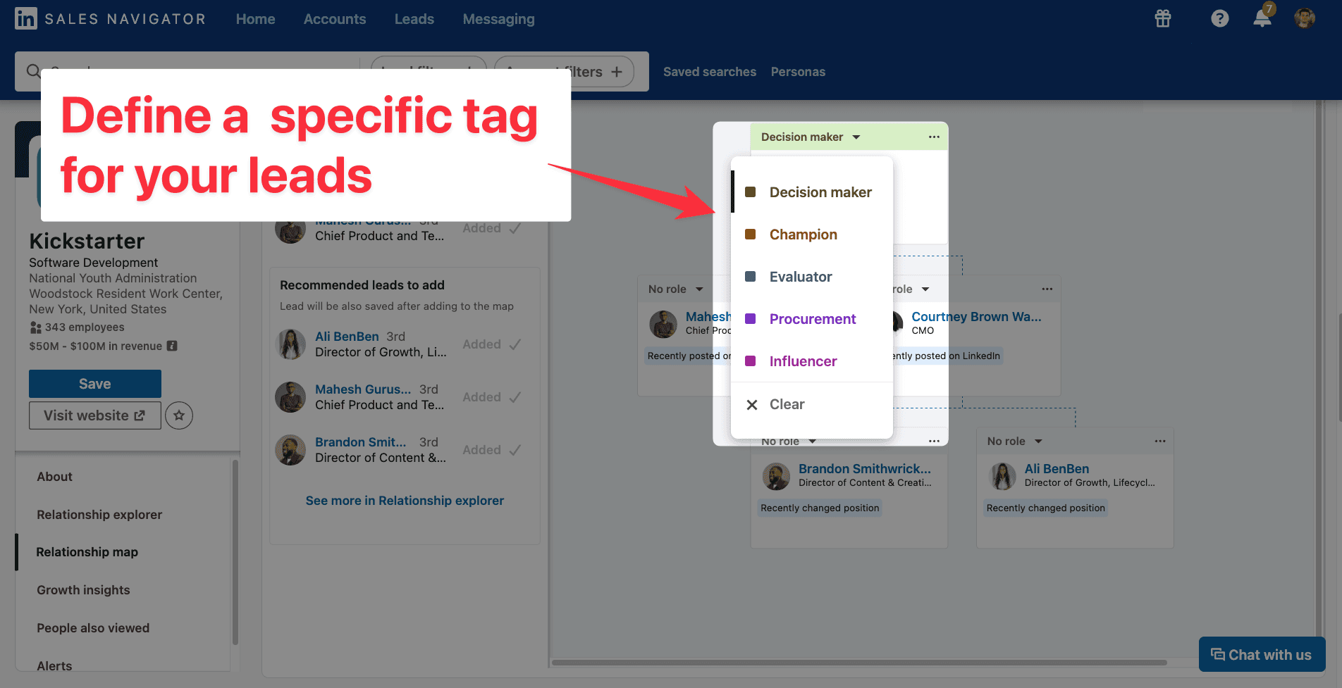This screenshot has width=1342, height=688.
Task: Open Ali BenBen card's No role dropdown
Action: 1015,441
